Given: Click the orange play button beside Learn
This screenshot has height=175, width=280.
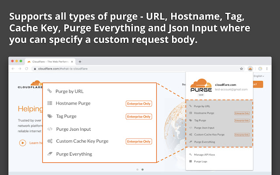Looking at the screenshot, I should tap(23, 143).
